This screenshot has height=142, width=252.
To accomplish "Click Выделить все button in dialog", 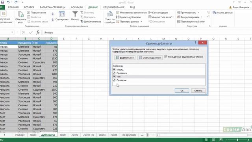I will [125, 58].
